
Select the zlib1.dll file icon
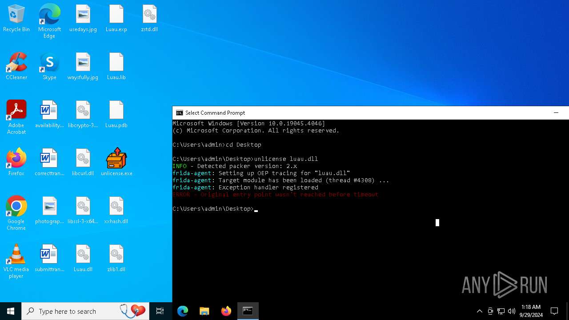point(116,259)
